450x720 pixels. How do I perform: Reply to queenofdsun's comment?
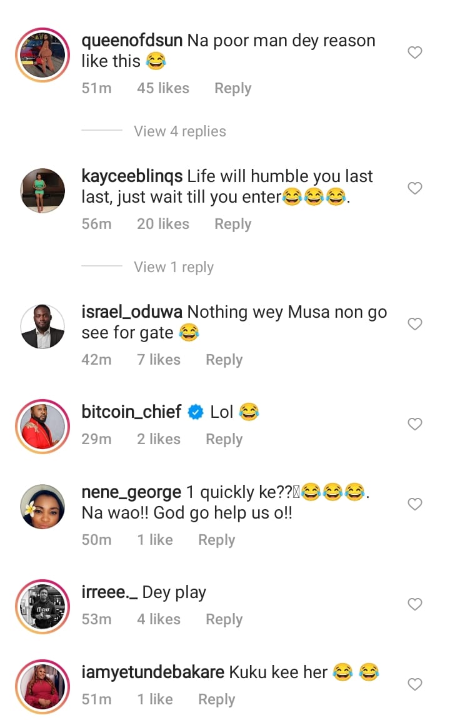[232, 89]
